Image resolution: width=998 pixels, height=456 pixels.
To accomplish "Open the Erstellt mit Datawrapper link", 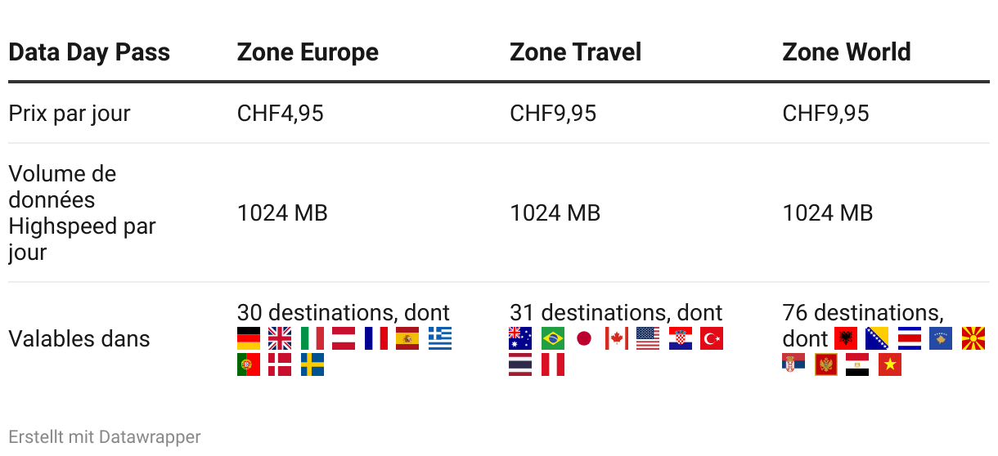I will pyautogui.click(x=105, y=437).
